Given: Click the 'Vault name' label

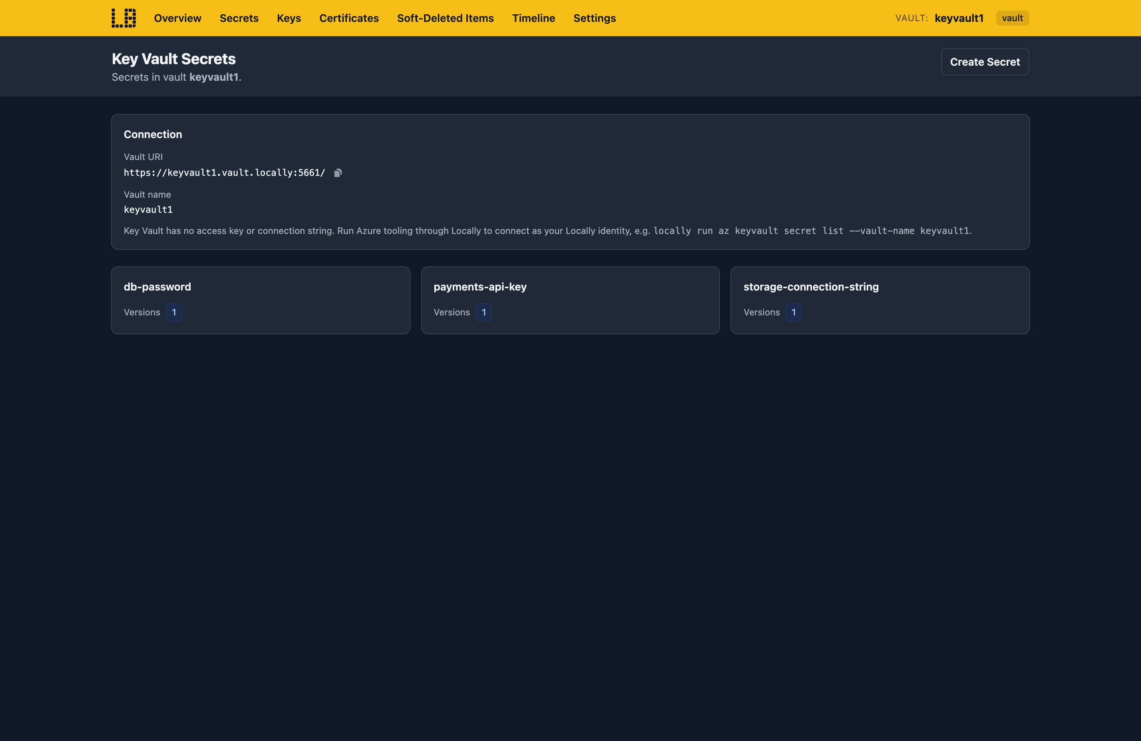Looking at the screenshot, I should point(147,195).
